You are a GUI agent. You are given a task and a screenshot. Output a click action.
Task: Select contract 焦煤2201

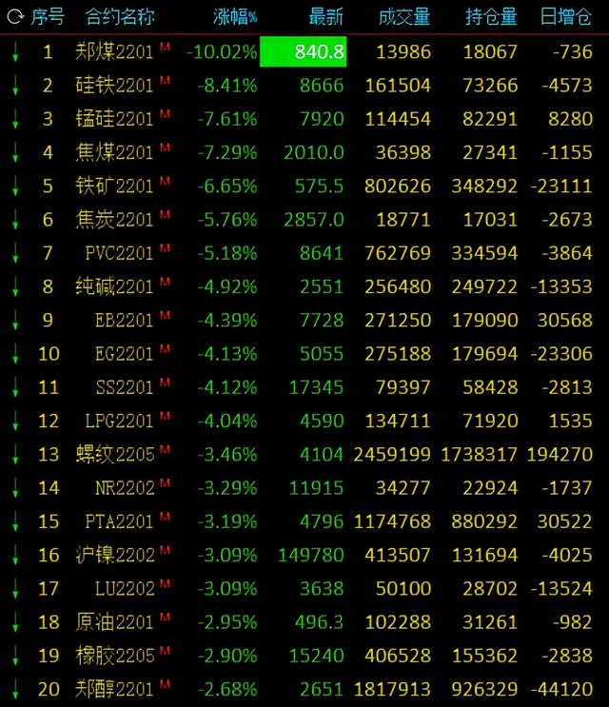(114, 152)
